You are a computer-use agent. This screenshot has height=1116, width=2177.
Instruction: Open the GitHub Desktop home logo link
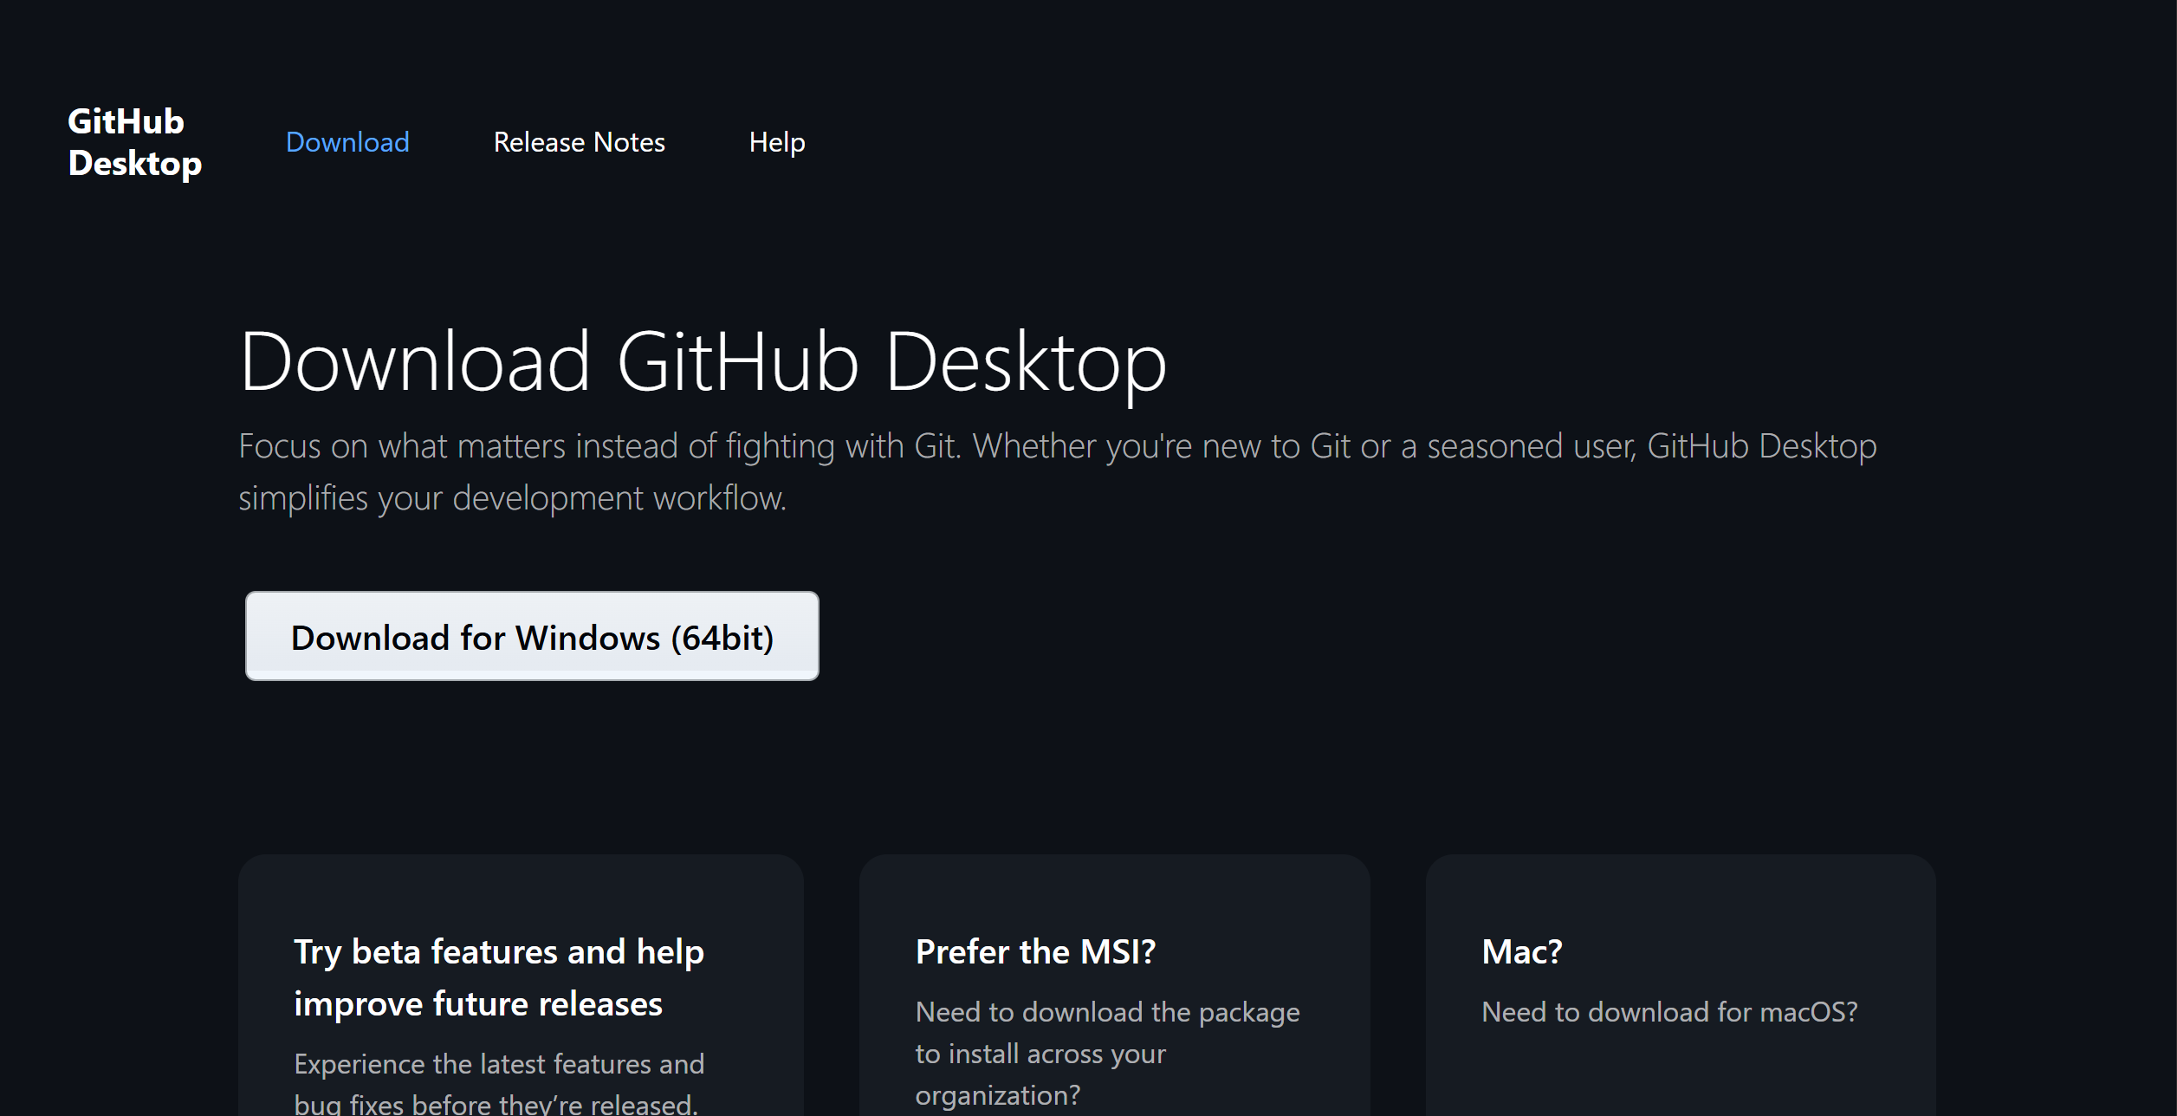[x=134, y=142]
